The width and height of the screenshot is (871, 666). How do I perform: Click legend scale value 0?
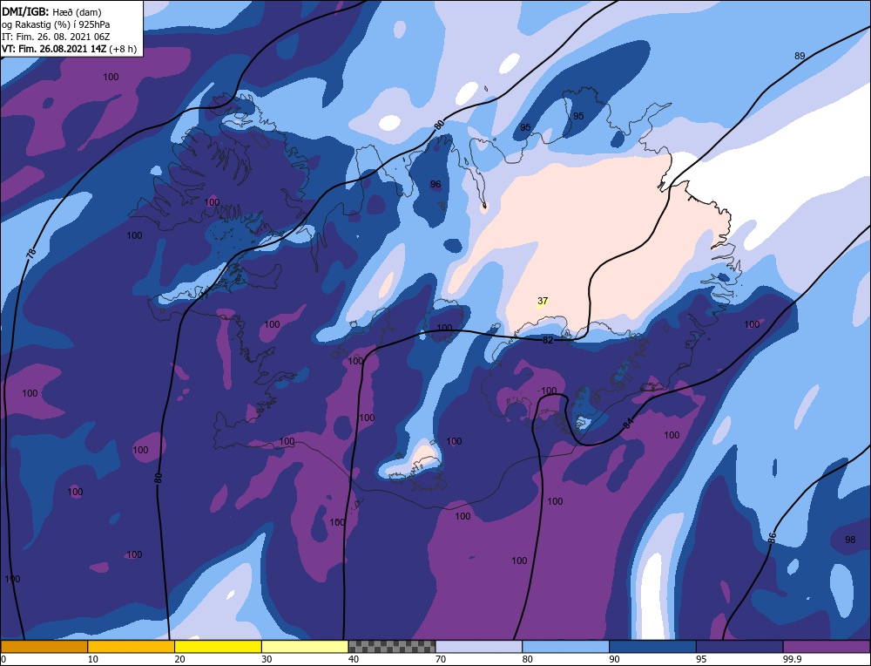pos(3,659)
